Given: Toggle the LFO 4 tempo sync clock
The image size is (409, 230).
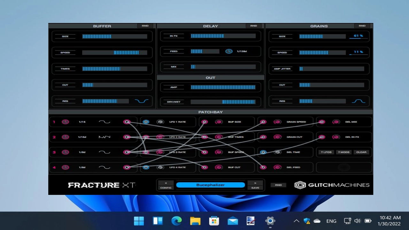Looking at the screenshot, I should (65, 167).
